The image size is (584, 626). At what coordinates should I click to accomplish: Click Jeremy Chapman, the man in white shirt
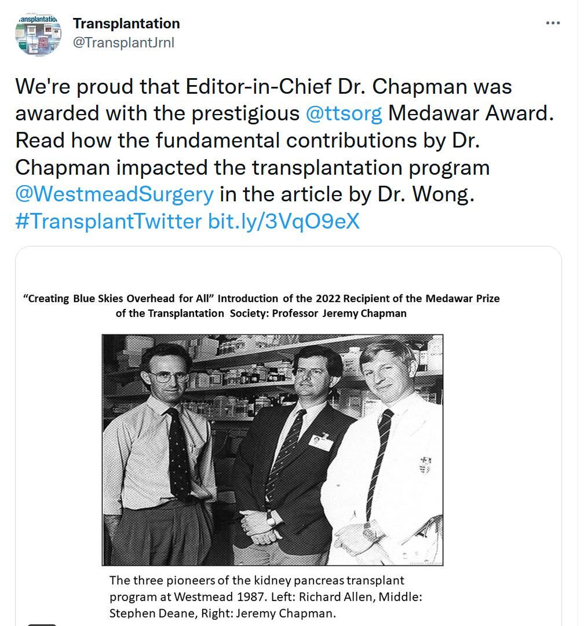[x=386, y=451]
